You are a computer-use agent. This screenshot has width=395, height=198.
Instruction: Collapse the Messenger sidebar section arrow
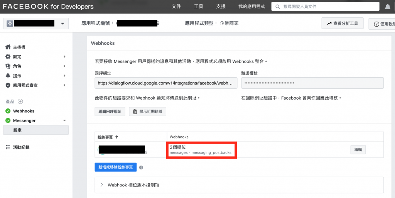[64, 121]
